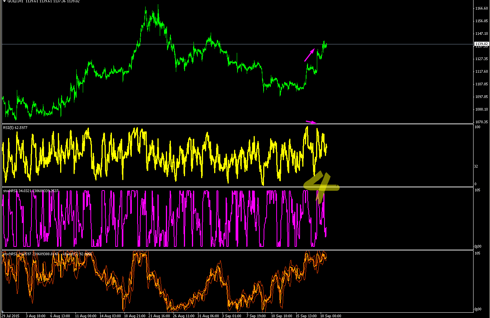Click the 11 Aug 08:00 time label
This screenshot has width=490, height=318.
tap(85, 316)
